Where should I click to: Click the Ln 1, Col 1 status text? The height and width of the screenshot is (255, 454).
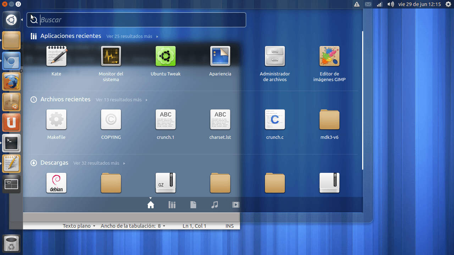pyautogui.click(x=194, y=226)
